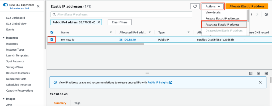This screenshot has height=106, width=272.
Task: Open AMIs in the sidebar
Action: coord(9,105)
